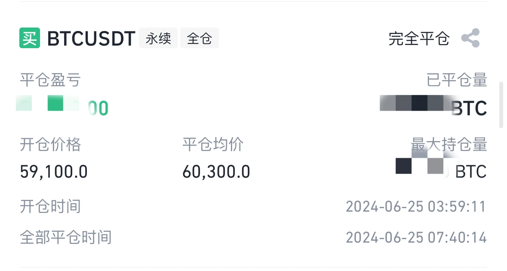This screenshot has height=271, width=507.
Task: Select the 永续 tag
Action: pos(158,38)
